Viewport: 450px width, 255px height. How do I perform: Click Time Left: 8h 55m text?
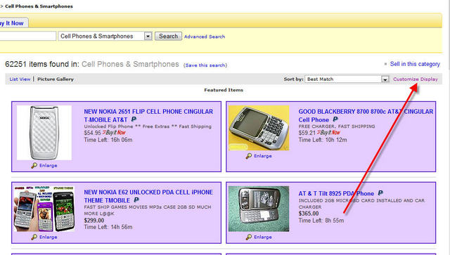(321, 221)
